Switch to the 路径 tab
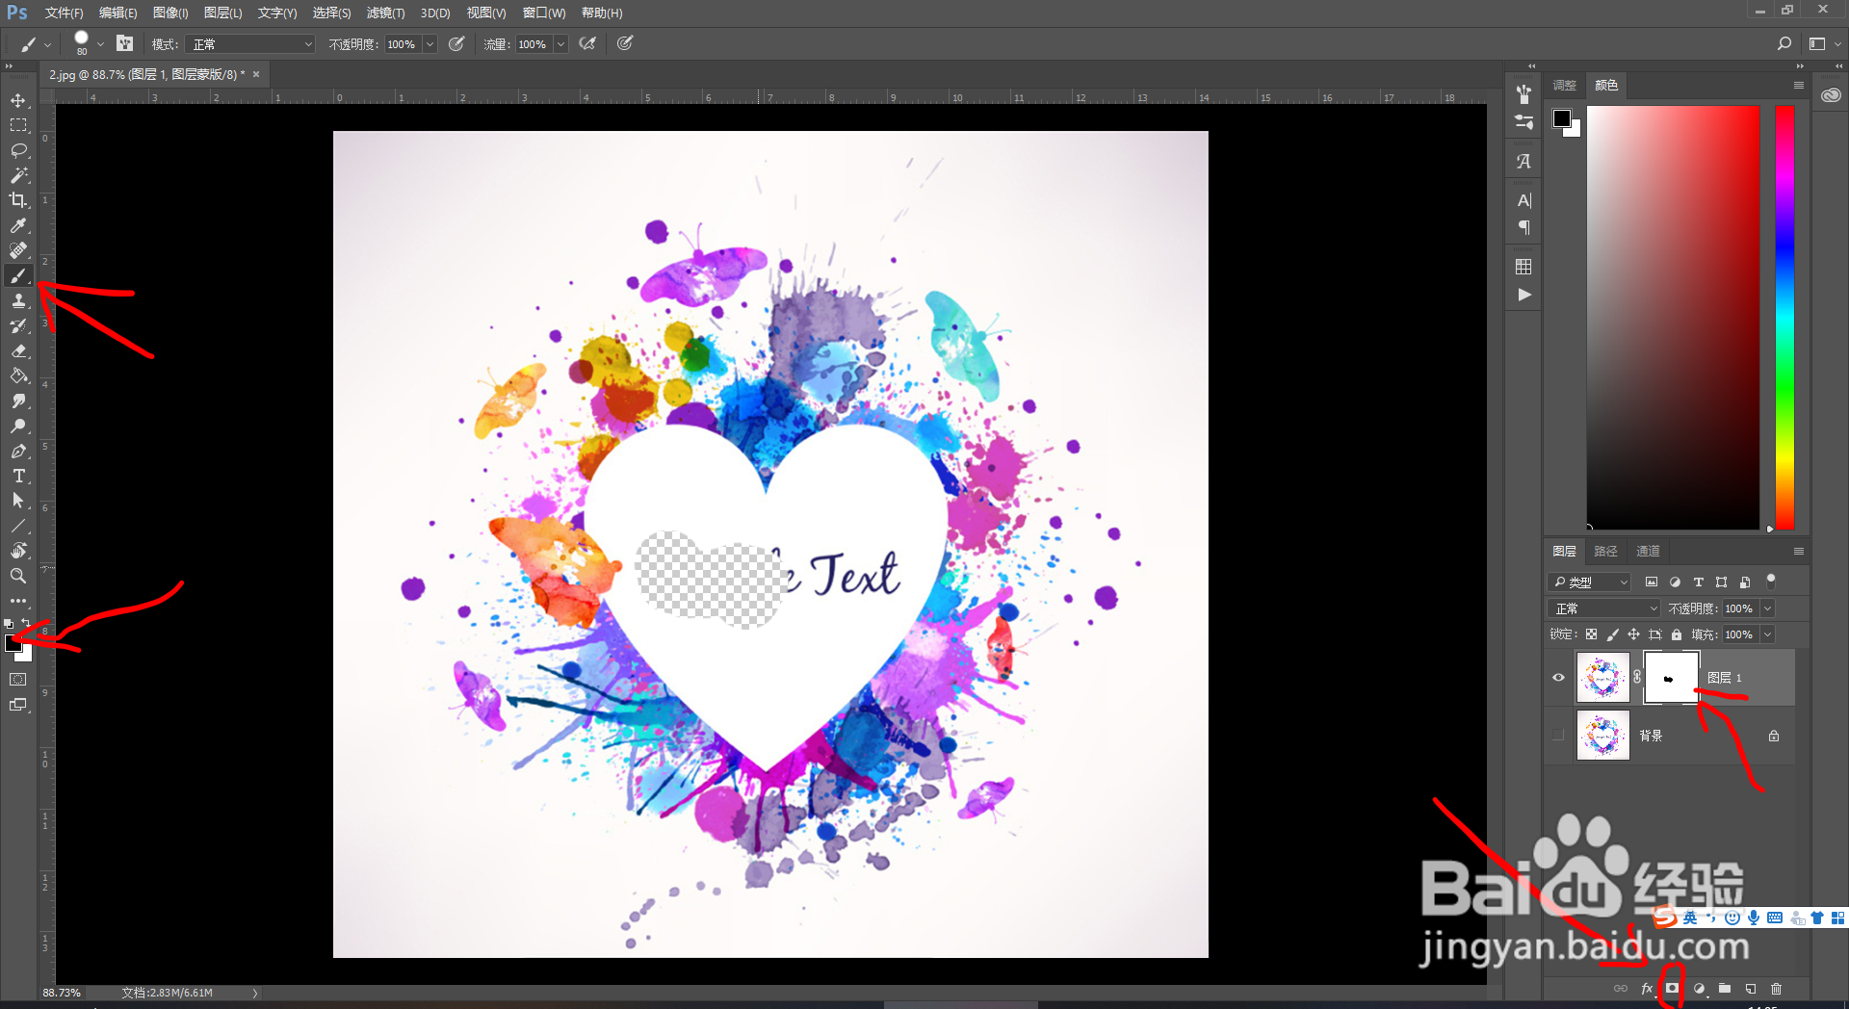 tap(1605, 551)
